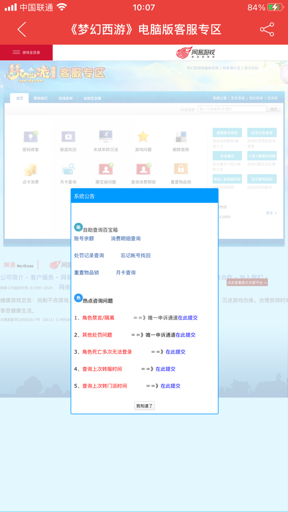Switch to the 在线咨询 tab

[x=65, y=98]
